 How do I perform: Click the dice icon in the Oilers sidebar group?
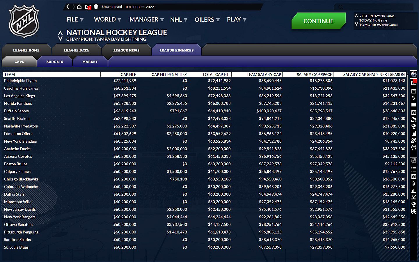coord(413,112)
